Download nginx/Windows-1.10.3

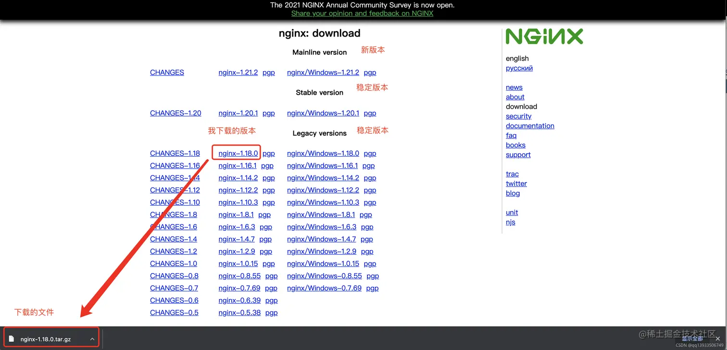click(x=323, y=203)
